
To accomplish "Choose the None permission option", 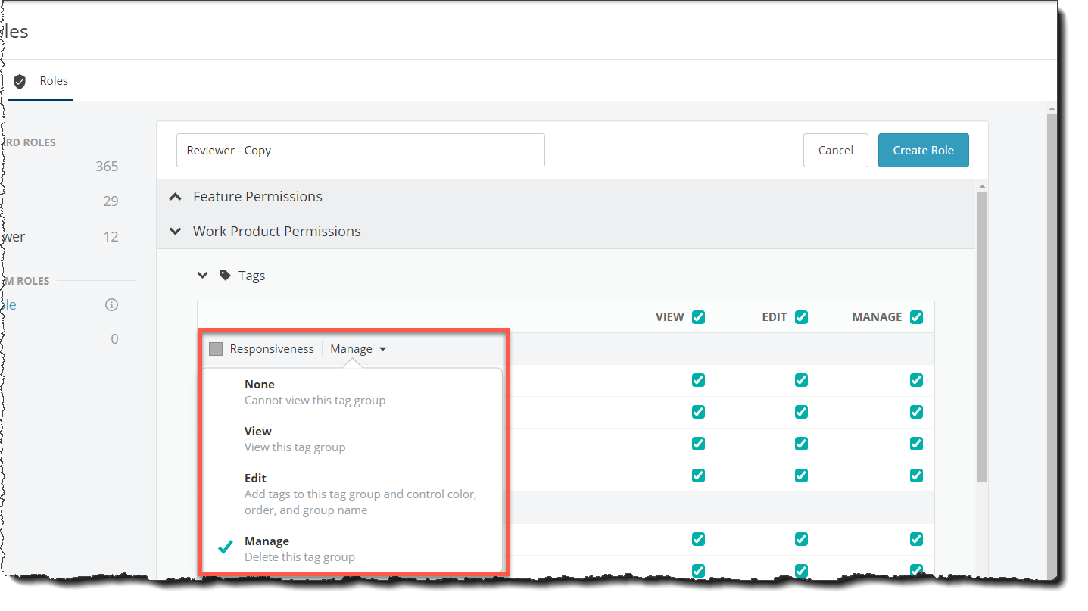I will 351,392.
